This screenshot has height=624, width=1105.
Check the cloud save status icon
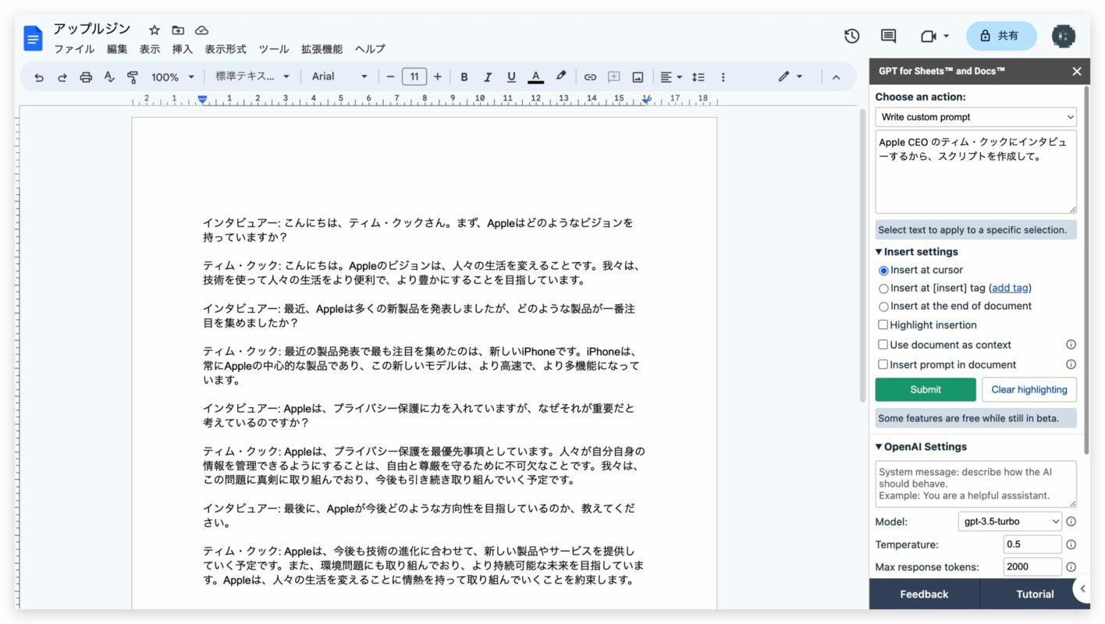[201, 30]
